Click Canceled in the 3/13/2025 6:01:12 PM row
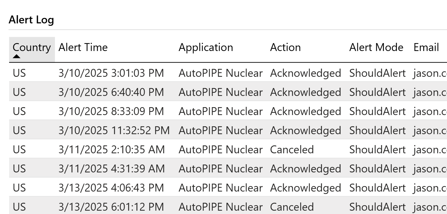Screen dimensions: 447x214 click(292, 207)
